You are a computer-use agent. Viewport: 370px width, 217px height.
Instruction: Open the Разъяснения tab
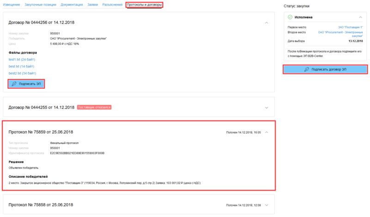coord(112,5)
